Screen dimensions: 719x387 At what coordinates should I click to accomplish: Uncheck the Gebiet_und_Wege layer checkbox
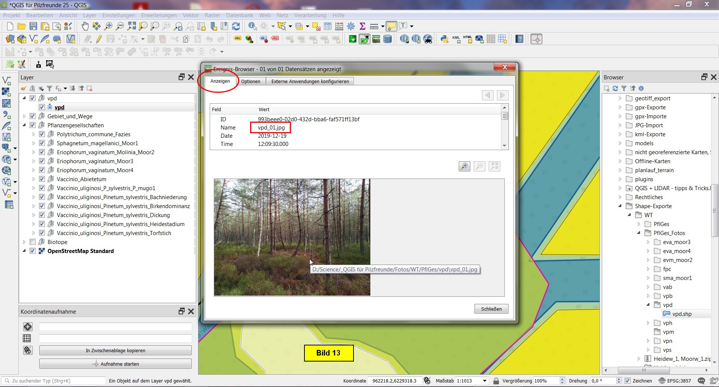[33, 116]
